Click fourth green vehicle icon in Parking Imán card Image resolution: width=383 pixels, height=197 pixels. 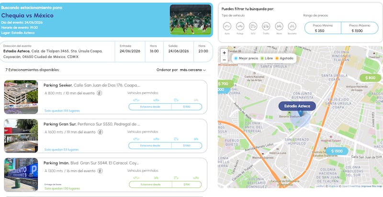click(x=196, y=178)
